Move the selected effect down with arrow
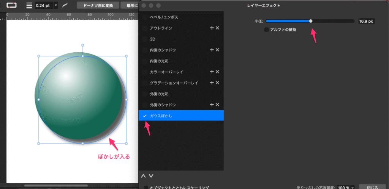 click(x=151, y=176)
